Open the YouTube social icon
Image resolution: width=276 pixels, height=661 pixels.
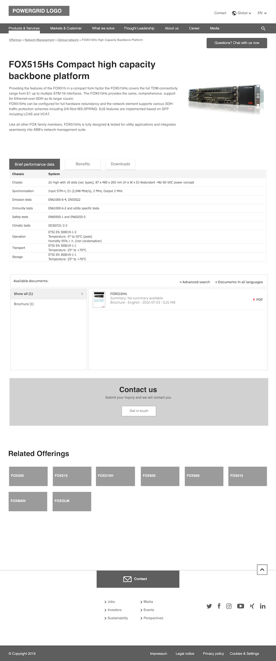pyautogui.click(x=241, y=606)
